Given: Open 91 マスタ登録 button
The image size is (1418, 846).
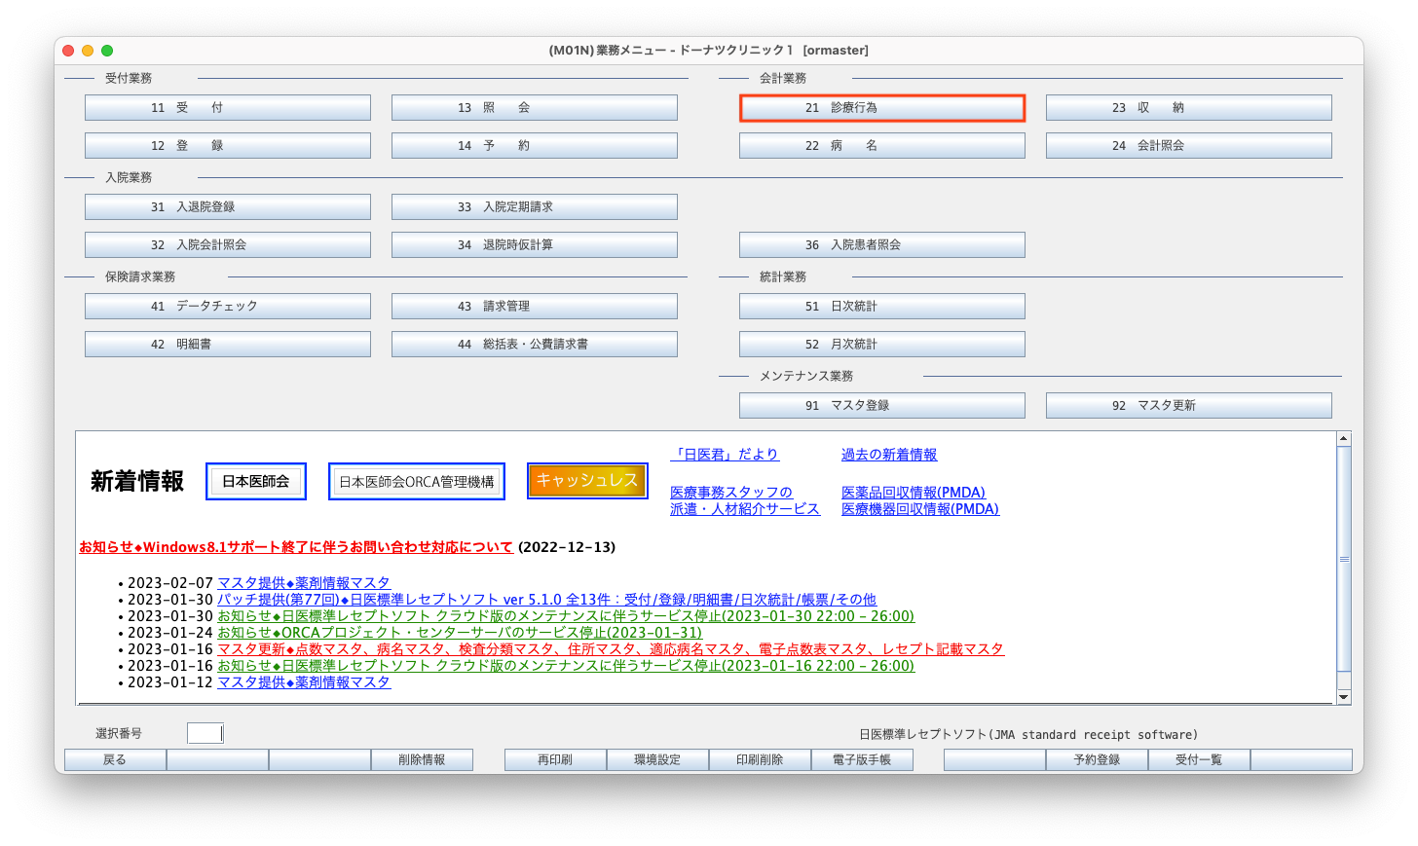Looking at the screenshot, I should tap(881, 406).
